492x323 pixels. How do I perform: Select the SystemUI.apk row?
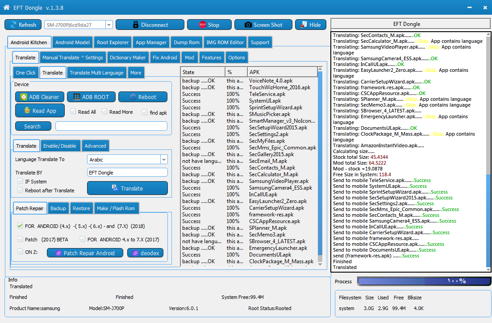click(249, 101)
